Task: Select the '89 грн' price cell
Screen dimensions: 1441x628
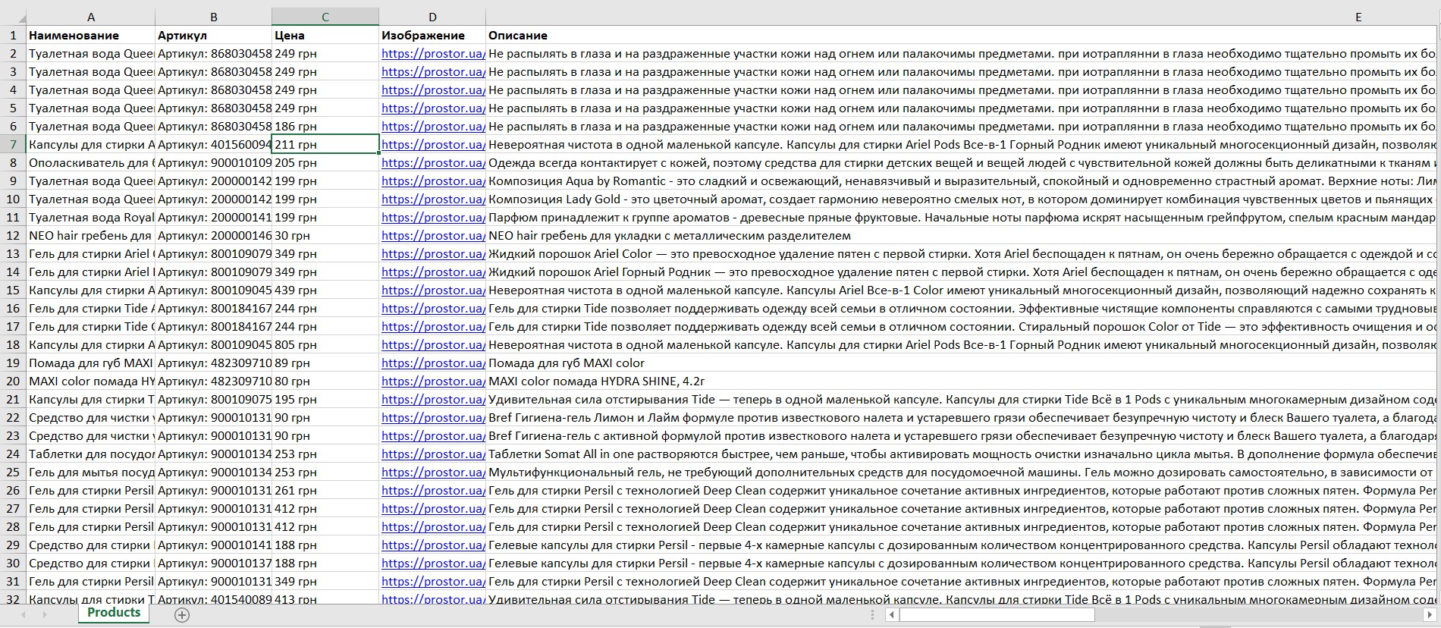Action: [x=325, y=363]
